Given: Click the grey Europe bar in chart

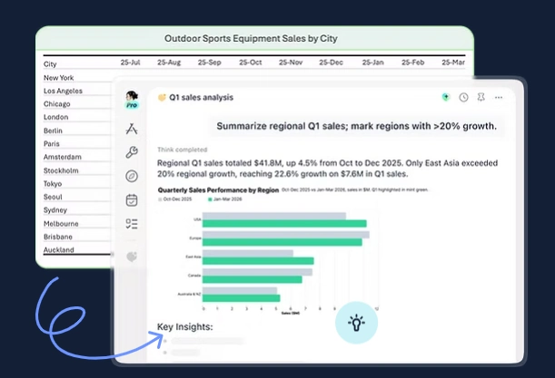Looking at the screenshot, I should 285,235.
